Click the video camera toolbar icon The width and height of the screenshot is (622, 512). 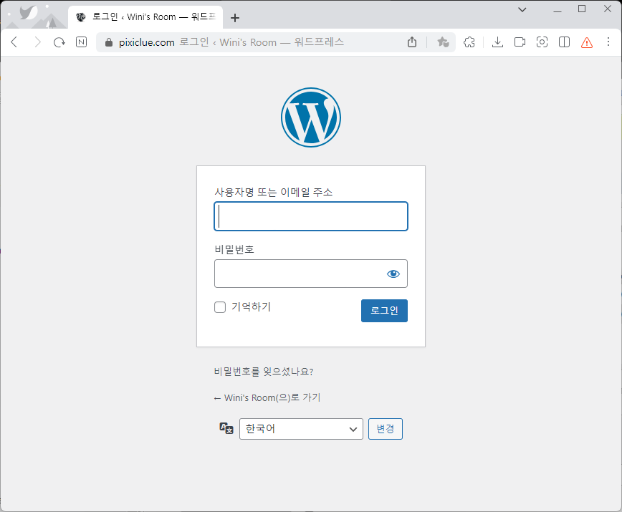pyautogui.click(x=520, y=42)
